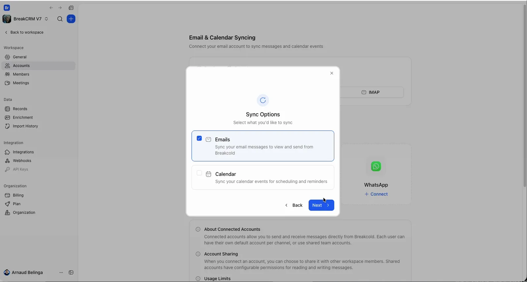Select the Calendar option card description
The image size is (527, 282).
click(x=271, y=182)
